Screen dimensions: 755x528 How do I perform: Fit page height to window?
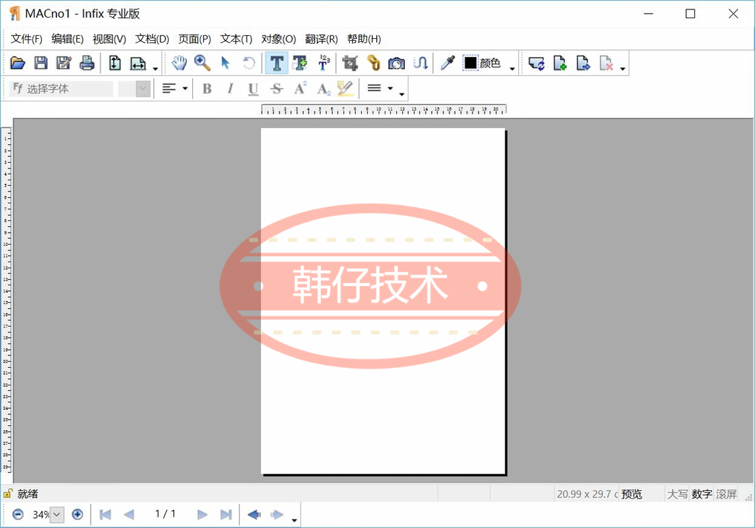tap(115, 63)
